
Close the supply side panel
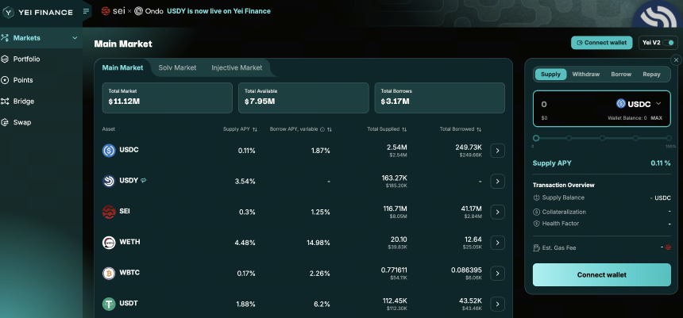pos(676,60)
